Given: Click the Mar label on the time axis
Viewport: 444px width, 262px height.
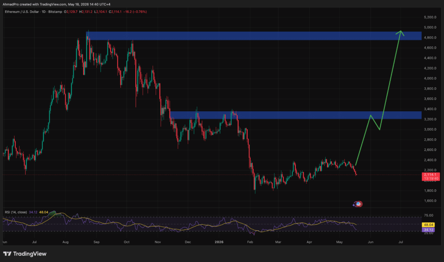Looking at the screenshot, I should 278,242.
